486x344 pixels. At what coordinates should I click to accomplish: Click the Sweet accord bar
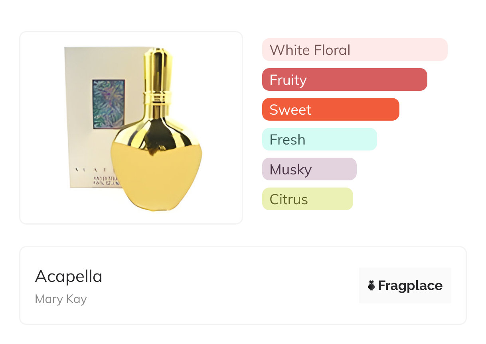click(x=330, y=109)
